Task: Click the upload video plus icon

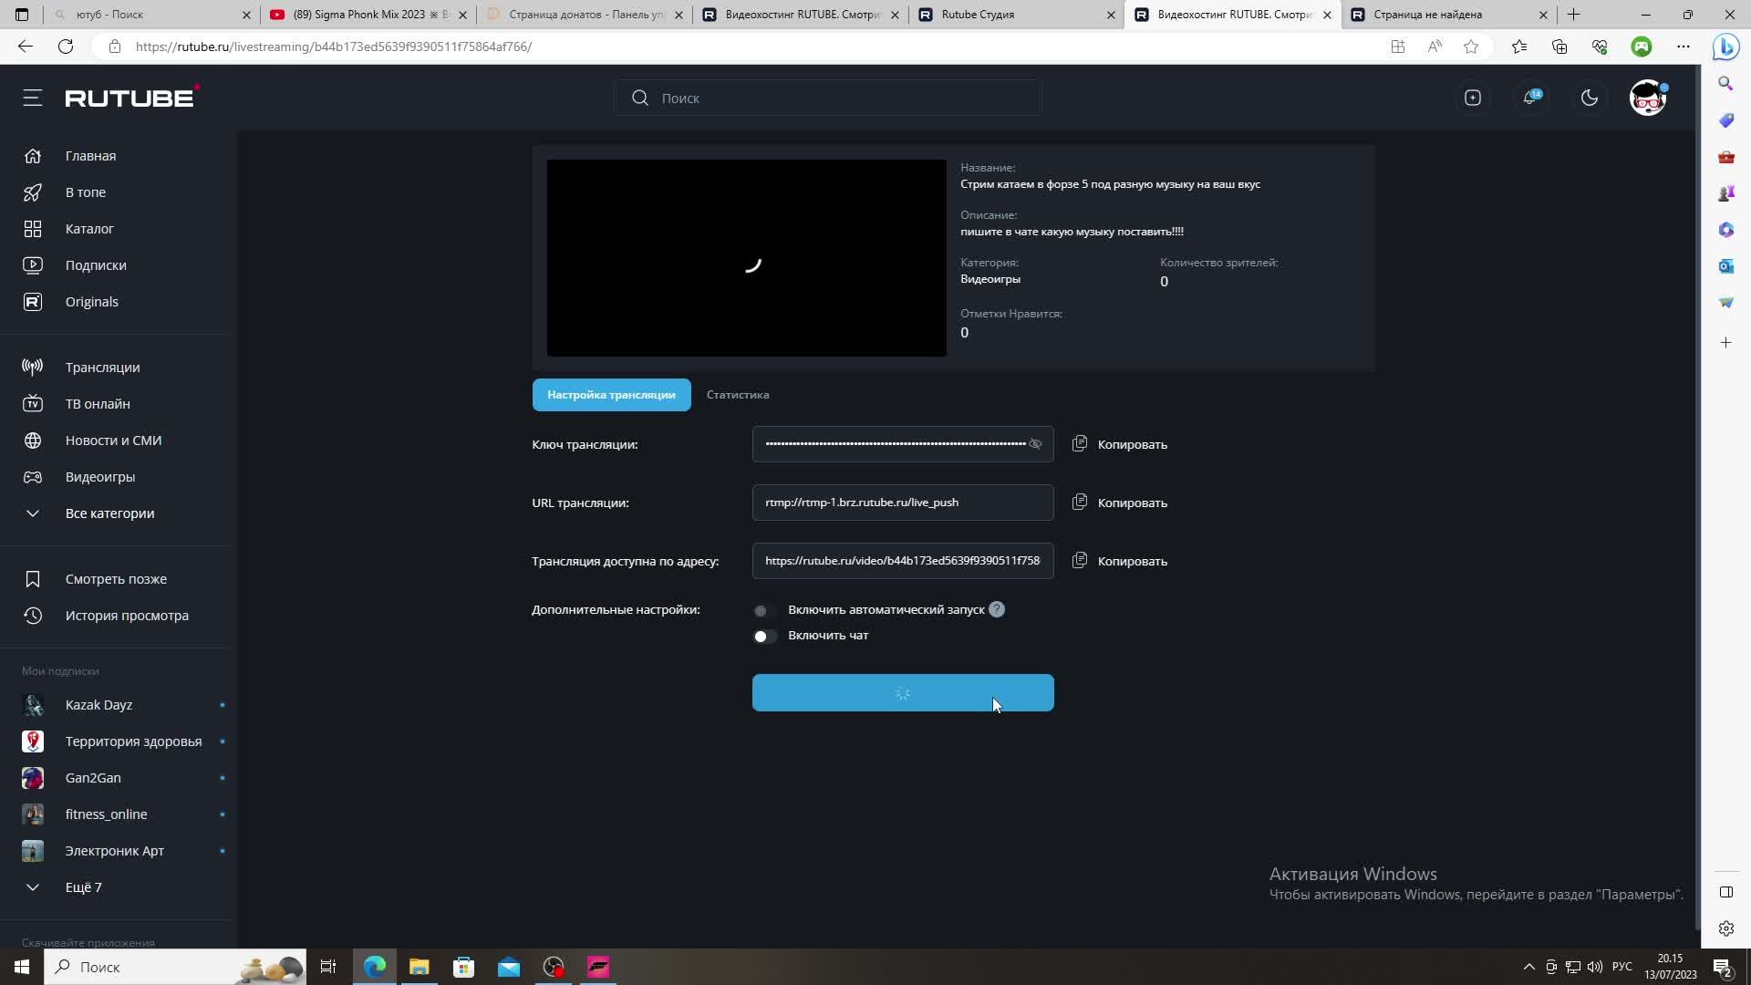Action: pos(1472,98)
